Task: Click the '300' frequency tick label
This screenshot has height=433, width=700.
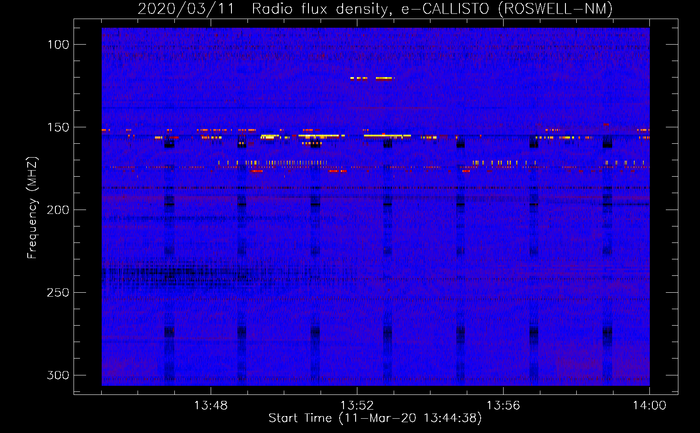Action: (x=58, y=375)
